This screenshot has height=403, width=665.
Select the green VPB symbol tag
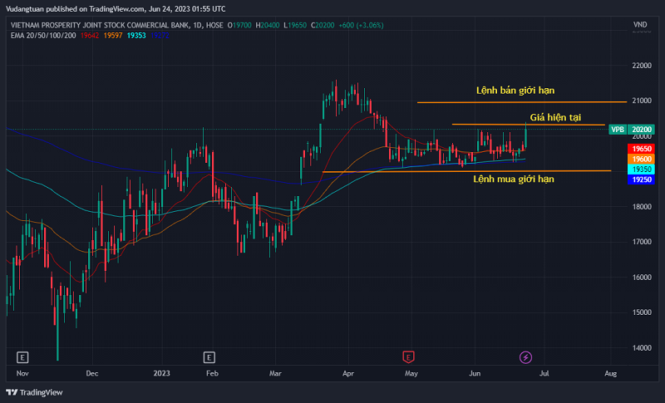618,130
